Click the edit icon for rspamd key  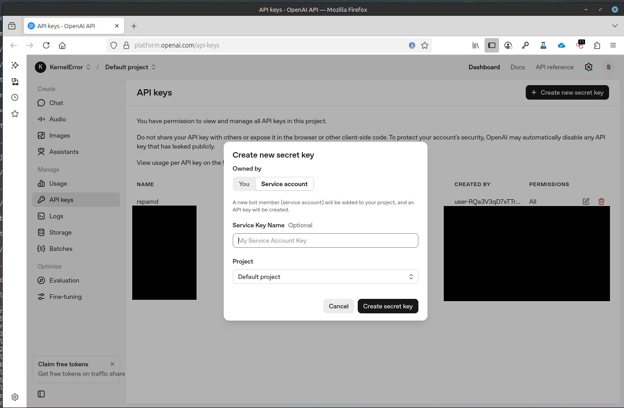pyautogui.click(x=586, y=202)
